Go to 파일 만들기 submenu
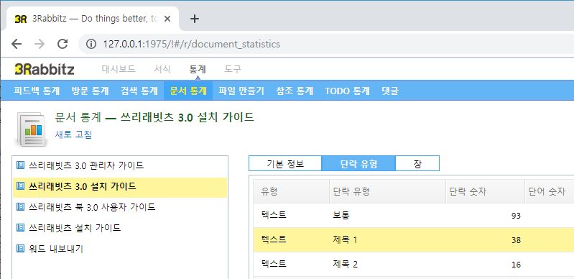This screenshot has width=574, height=279. (241, 91)
